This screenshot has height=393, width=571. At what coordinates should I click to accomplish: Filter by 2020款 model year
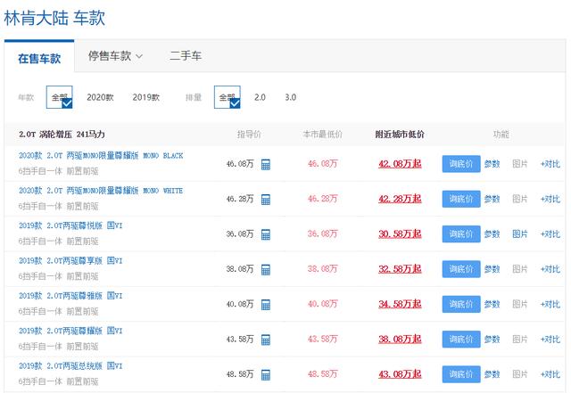[100, 97]
